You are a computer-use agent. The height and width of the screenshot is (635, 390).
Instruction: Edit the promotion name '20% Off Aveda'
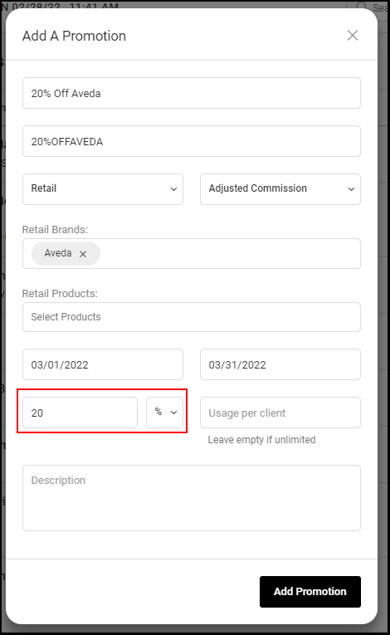point(192,93)
